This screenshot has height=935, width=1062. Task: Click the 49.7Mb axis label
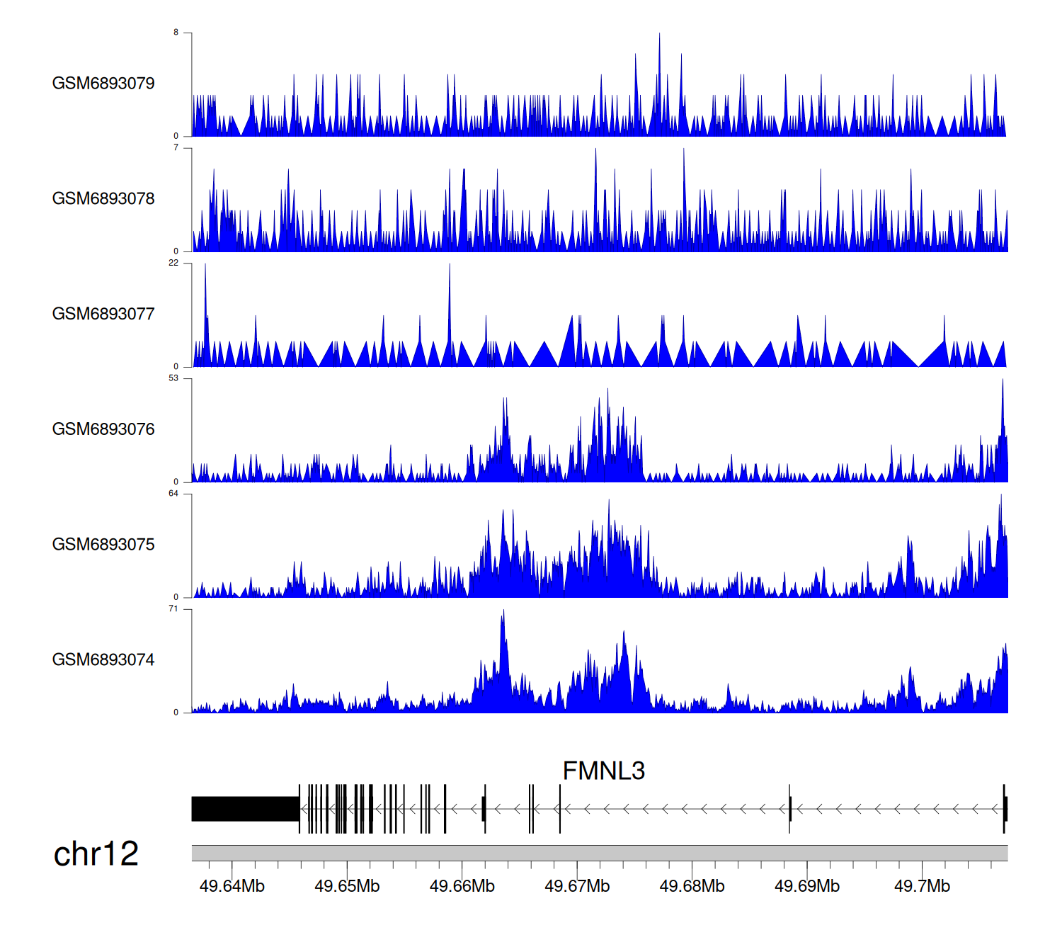point(922,886)
